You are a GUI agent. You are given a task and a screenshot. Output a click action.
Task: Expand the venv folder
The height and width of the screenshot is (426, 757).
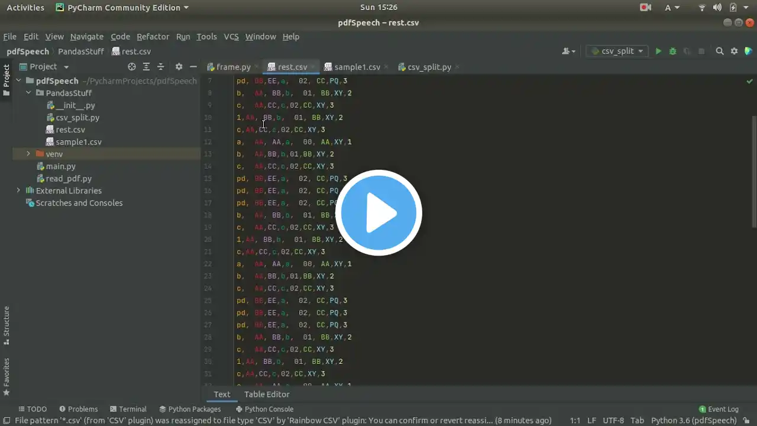pyautogui.click(x=28, y=154)
